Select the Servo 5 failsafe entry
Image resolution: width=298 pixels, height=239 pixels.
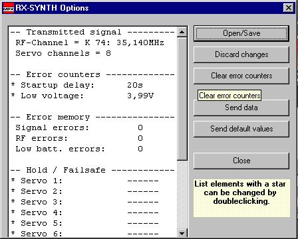(93, 223)
